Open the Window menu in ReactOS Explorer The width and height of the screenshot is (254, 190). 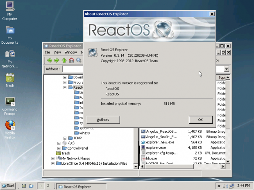[70, 52]
